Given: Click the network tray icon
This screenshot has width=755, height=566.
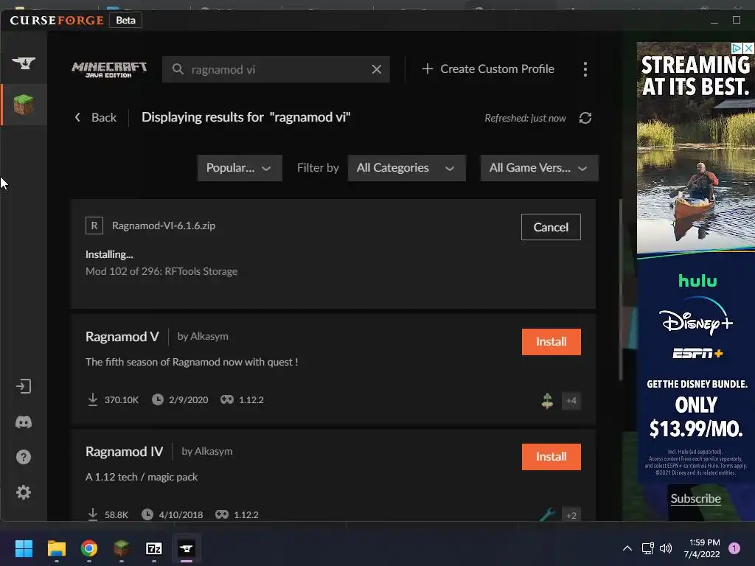Looking at the screenshot, I should (x=647, y=548).
